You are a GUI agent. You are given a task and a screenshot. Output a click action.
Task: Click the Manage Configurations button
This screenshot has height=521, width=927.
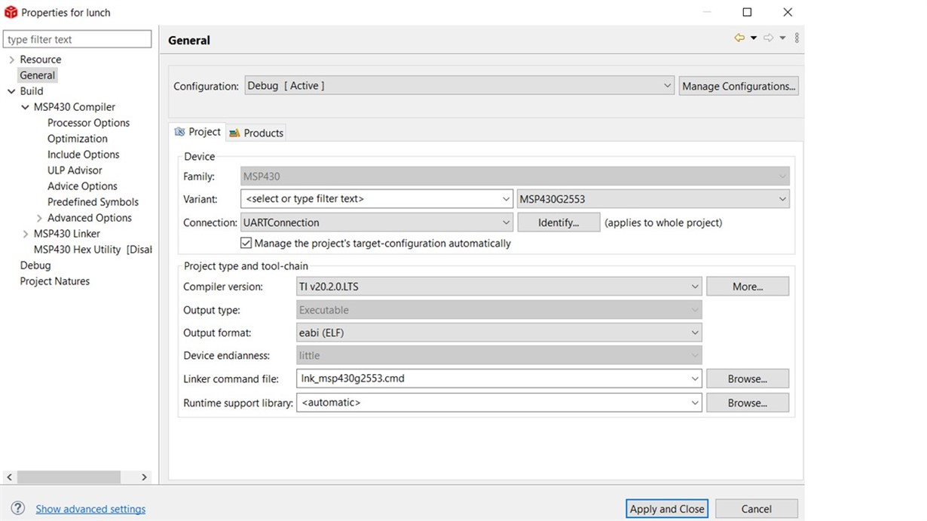click(738, 86)
